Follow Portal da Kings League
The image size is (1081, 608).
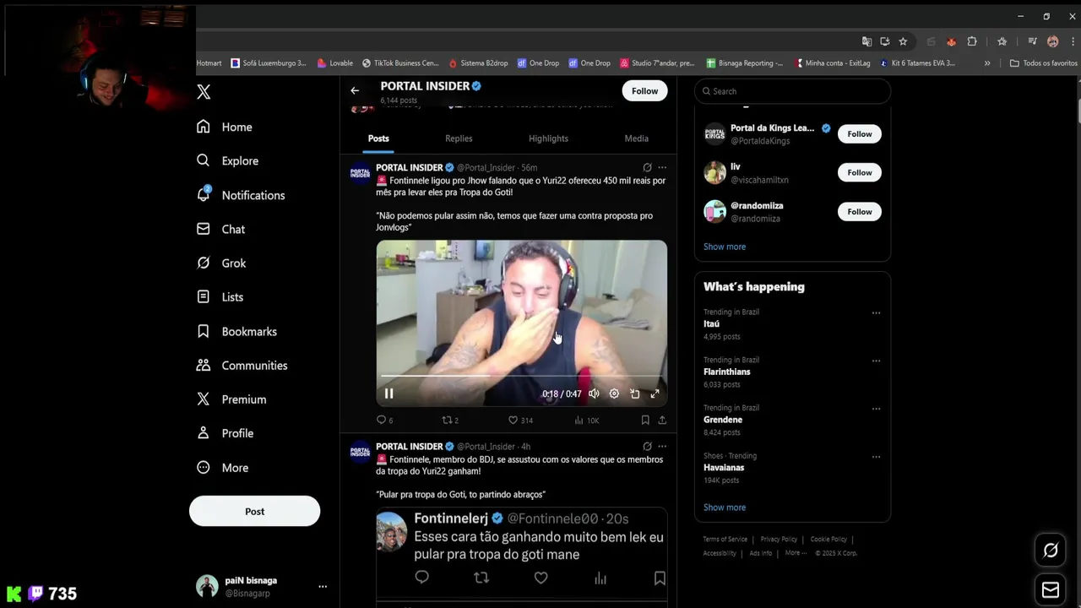tap(860, 133)
